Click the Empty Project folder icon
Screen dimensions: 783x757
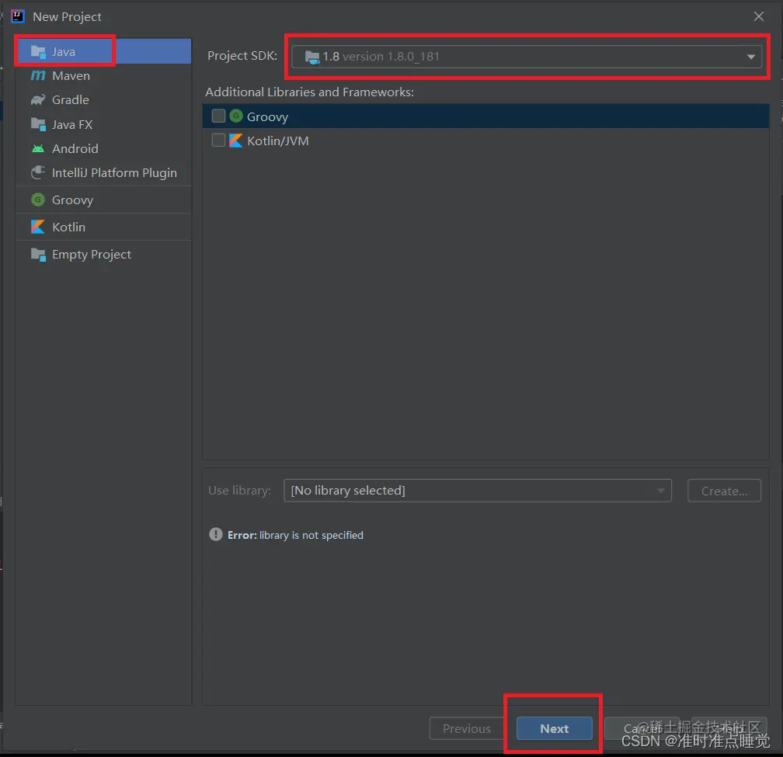click(x=38, y=255)
